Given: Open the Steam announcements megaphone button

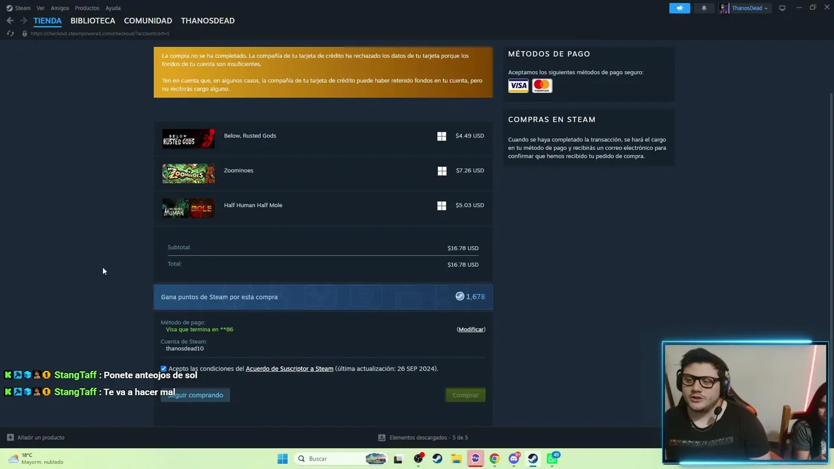Looking at the screenshot, I should point(680,8).
